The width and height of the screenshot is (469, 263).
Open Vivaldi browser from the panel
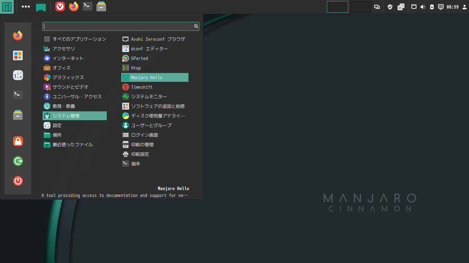60,7
